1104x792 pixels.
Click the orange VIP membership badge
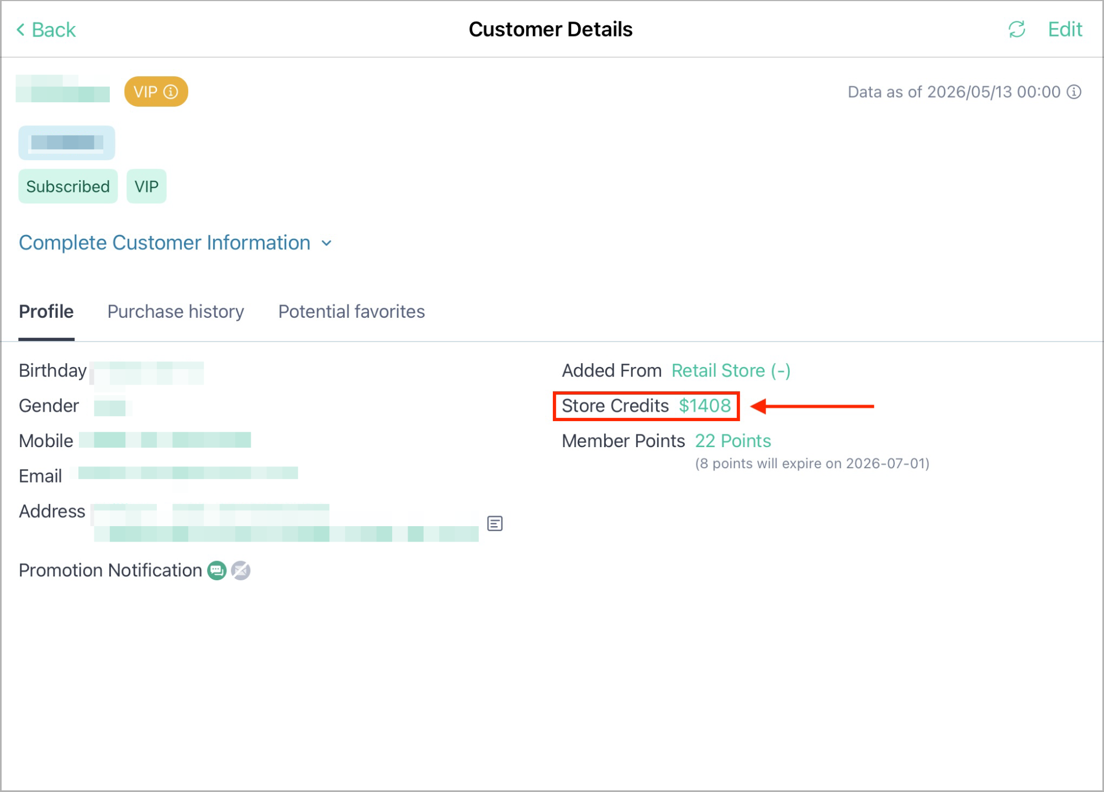(156, 92)
